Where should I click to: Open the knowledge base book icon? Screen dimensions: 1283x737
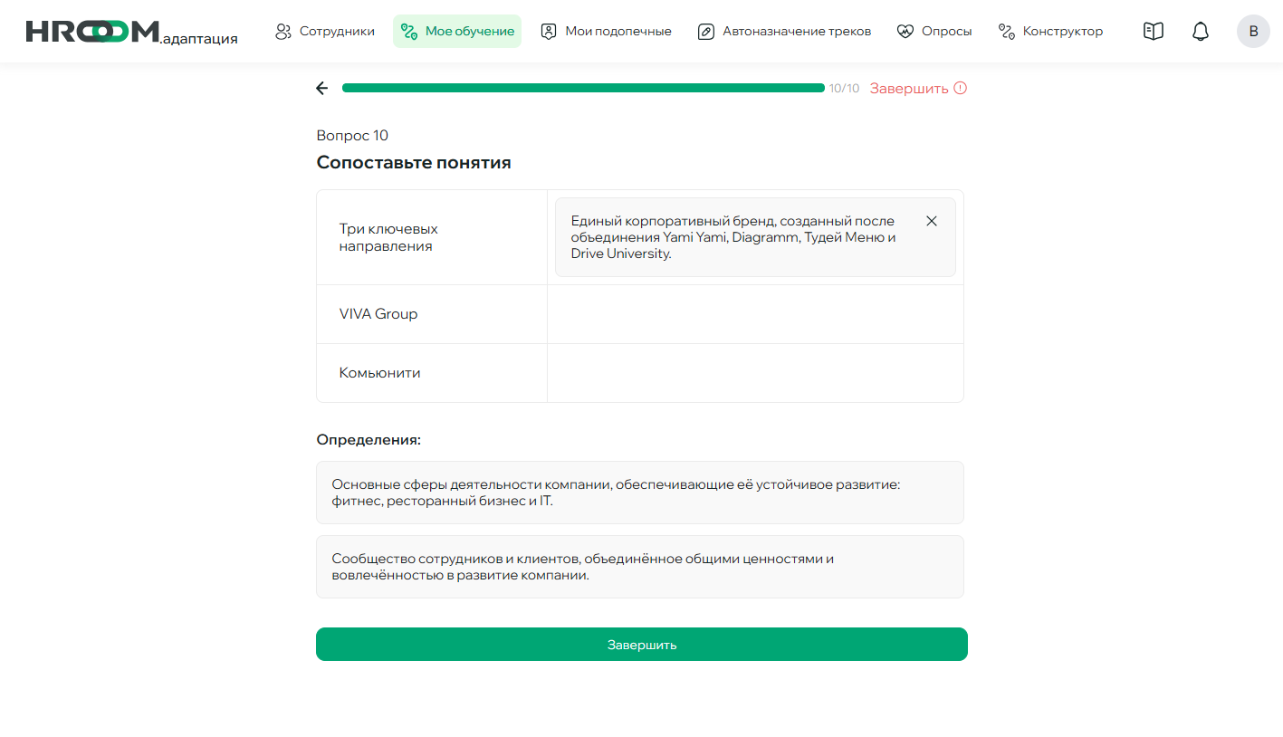(1153, 31)
